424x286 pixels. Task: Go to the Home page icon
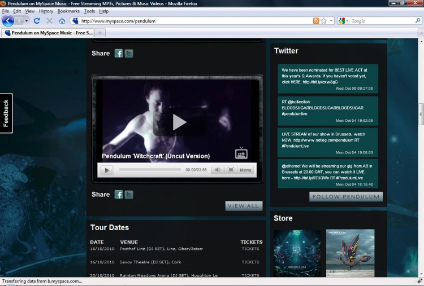pos(62,21)
